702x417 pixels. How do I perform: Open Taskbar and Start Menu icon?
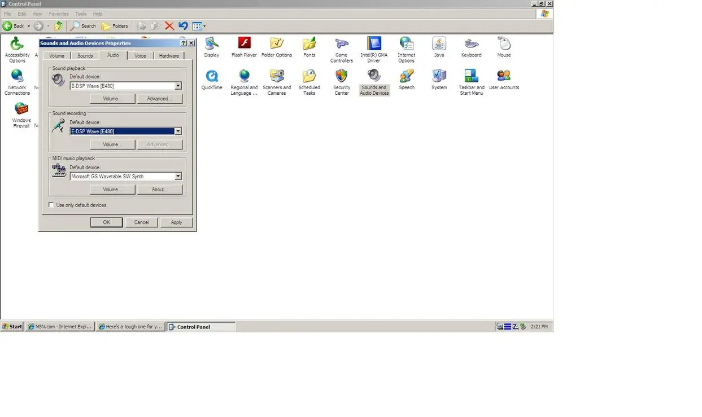click(x=472, y=82)
